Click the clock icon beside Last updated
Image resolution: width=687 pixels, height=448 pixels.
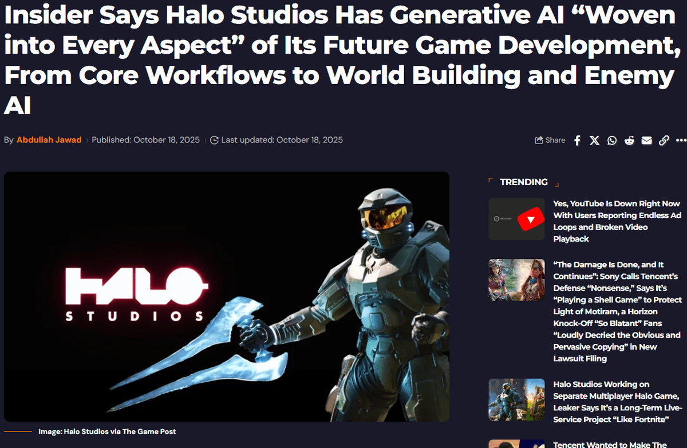215,140
